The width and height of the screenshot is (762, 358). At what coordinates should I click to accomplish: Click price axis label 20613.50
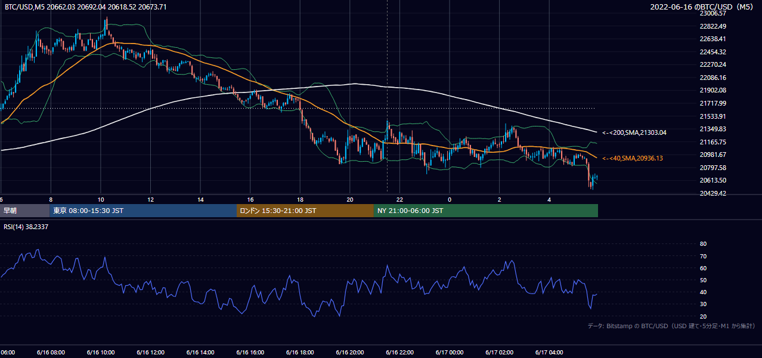tap(713, 180)
